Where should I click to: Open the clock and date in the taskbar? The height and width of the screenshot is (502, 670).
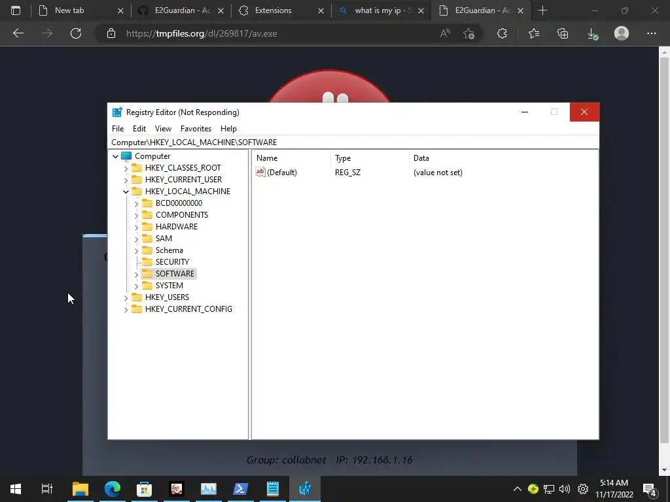point(614,489)
